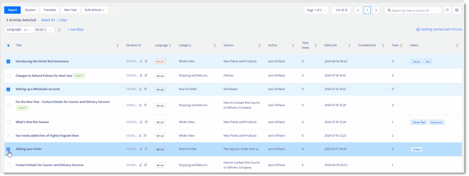Screen dimensions: 469x176
Task: Check the For the New Year row checkbox
Action: coord(9,105)
